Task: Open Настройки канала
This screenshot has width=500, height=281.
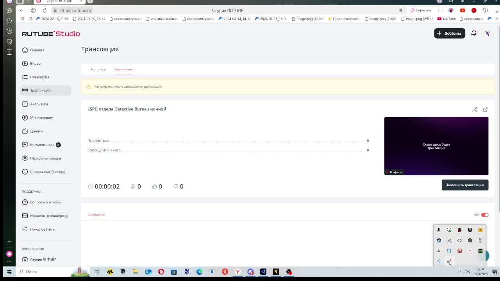Action: click(45, 158)
